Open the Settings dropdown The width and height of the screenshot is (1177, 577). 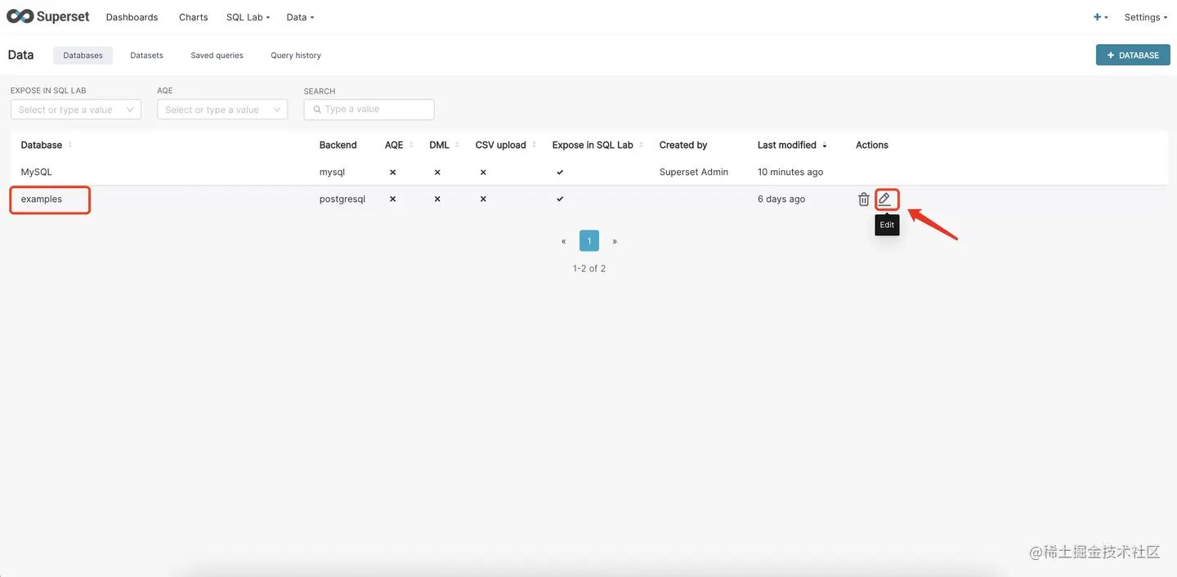click(1145, 17)
